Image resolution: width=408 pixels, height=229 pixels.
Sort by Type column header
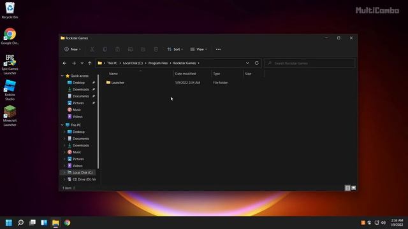pyautogui.click(x=217, y=74)
